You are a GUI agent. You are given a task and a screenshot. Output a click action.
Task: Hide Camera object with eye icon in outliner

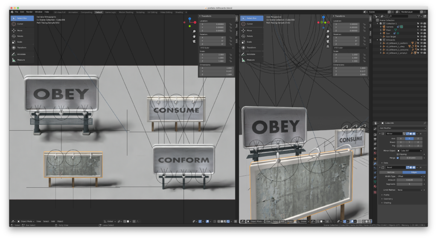point(421,27)
